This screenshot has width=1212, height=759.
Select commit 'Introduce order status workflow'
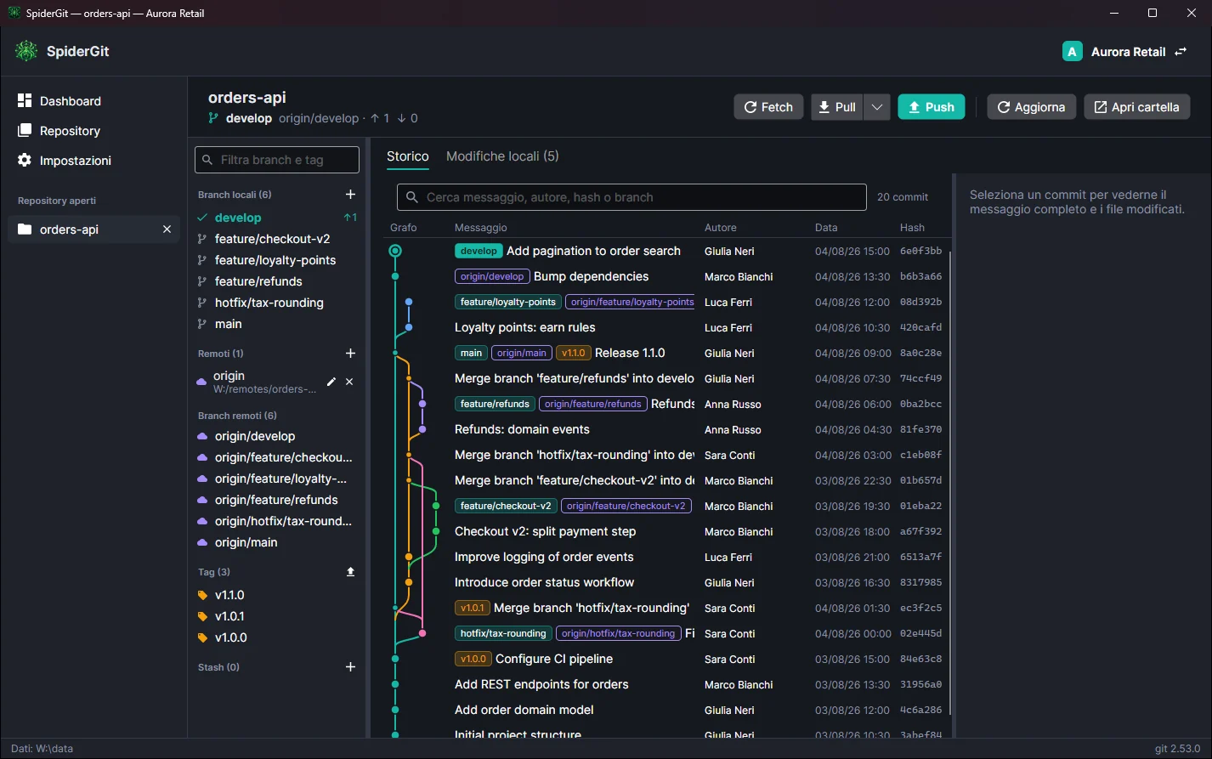(665, 582)
